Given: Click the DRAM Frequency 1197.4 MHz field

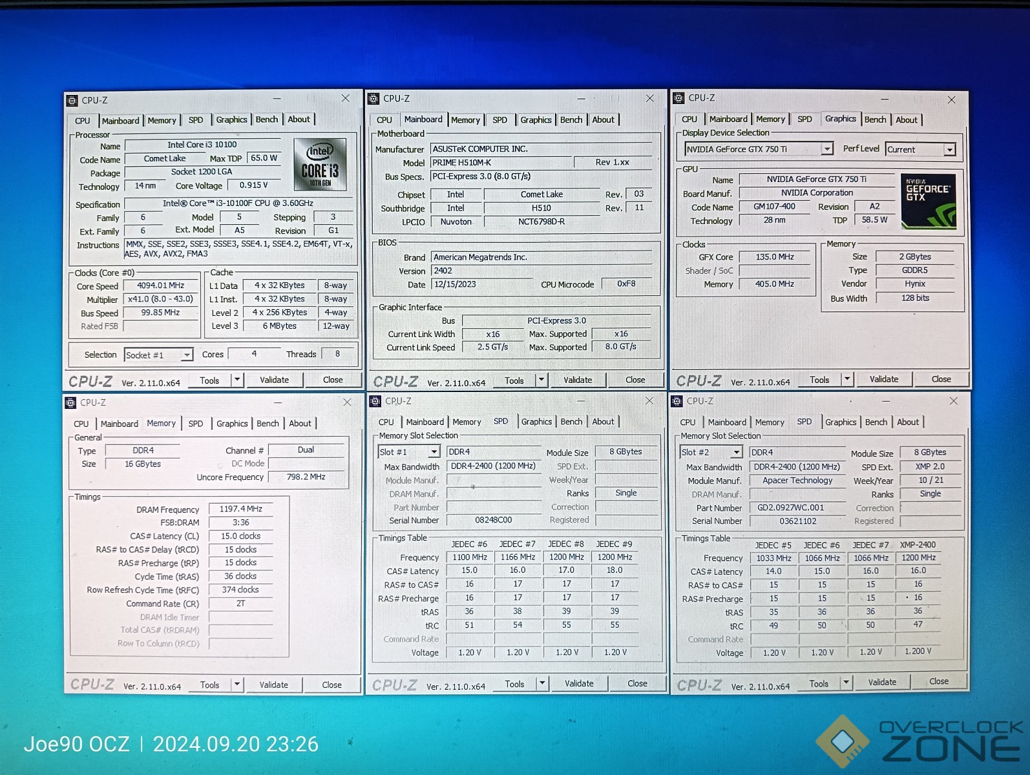Looking at the screenshot, I should tap(241, 509).
